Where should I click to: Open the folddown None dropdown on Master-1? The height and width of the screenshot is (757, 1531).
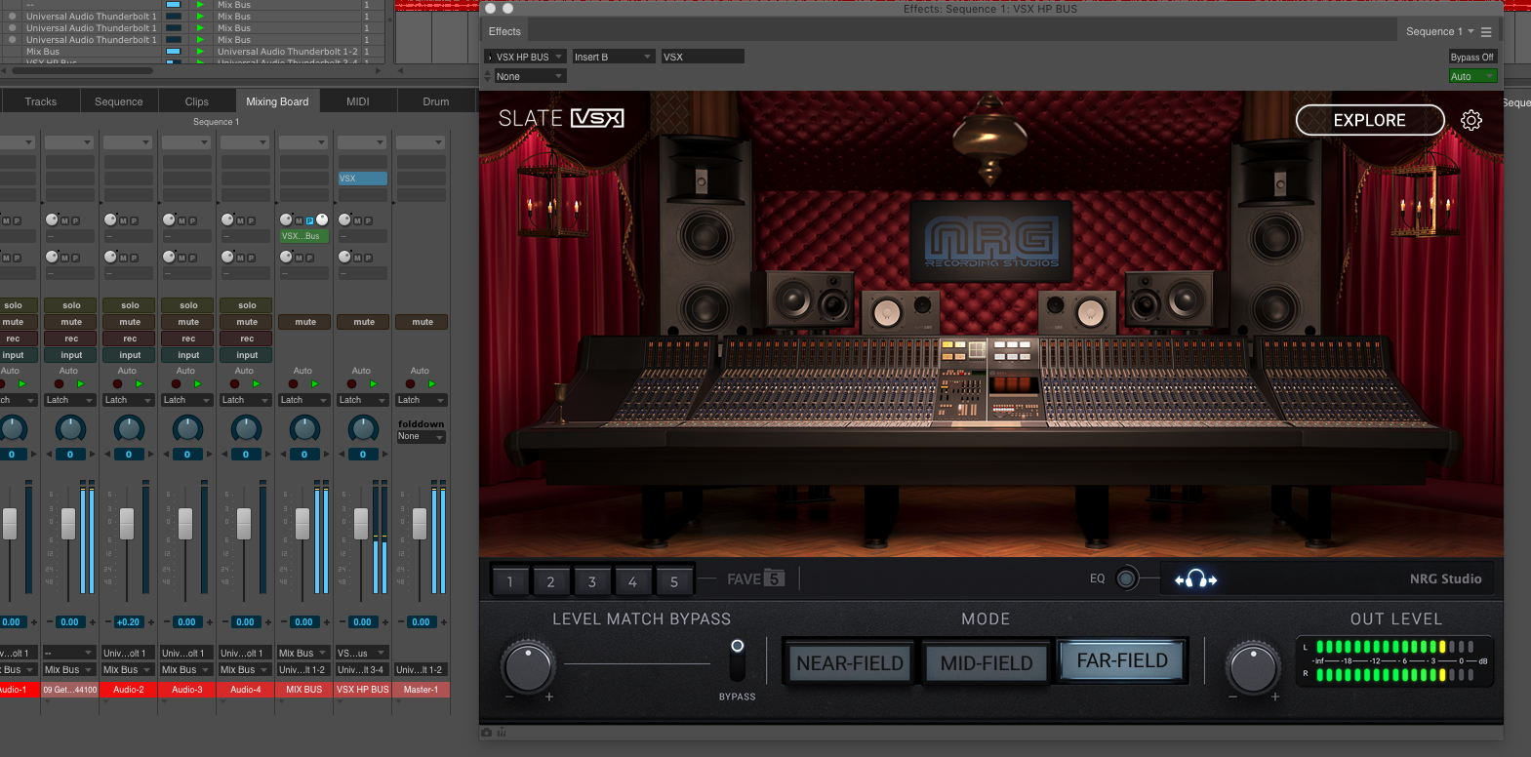pos(421,437)
